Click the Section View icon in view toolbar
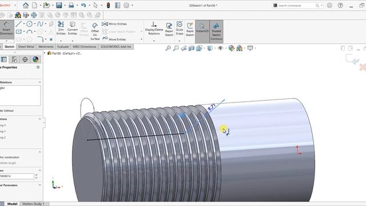366x206 pixels. click(192, 48)
